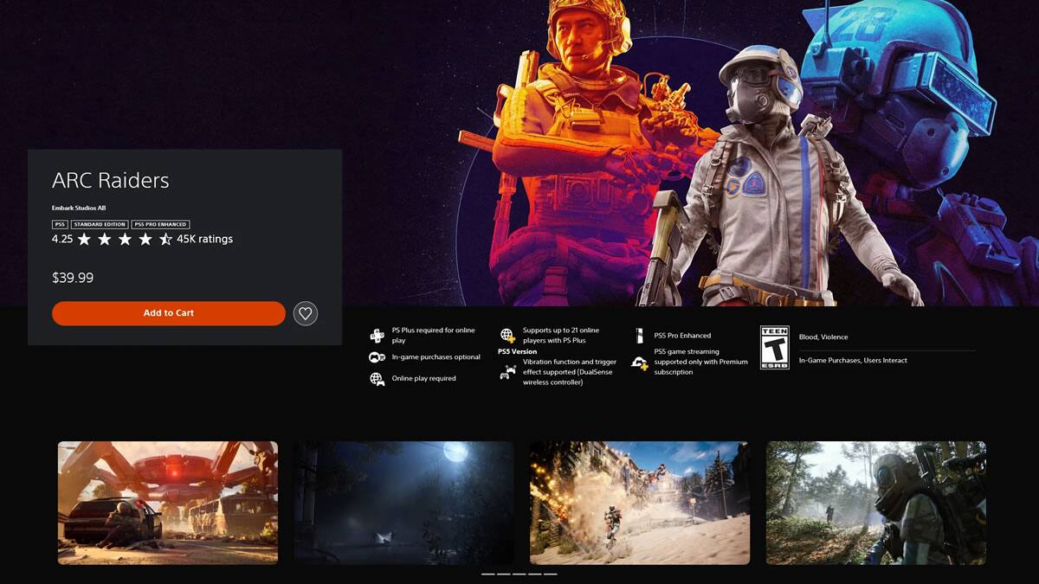Open the snowy explosion combat screenshot
The width and height of the screenshot is (1039, 584).
coord(640,503)
